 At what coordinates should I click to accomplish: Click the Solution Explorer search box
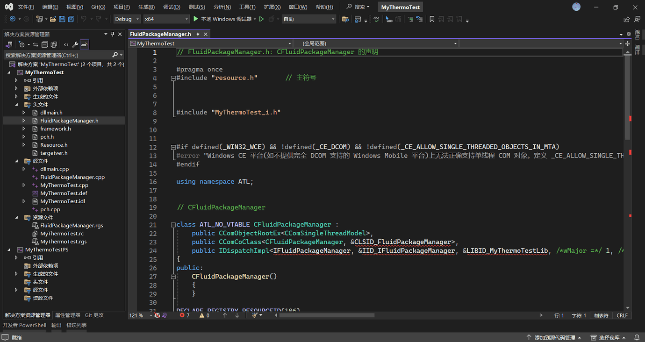(57, 55)
